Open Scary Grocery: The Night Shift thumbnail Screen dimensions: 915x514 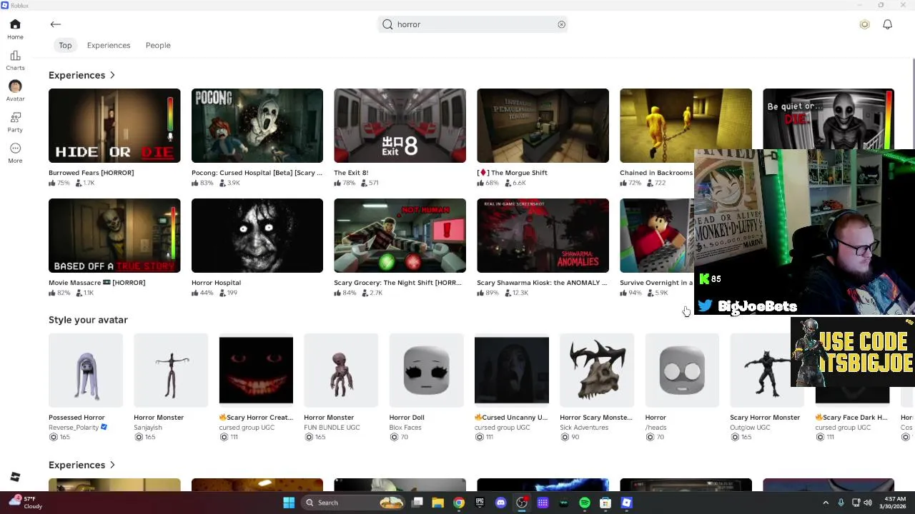(x=400, y=236)
